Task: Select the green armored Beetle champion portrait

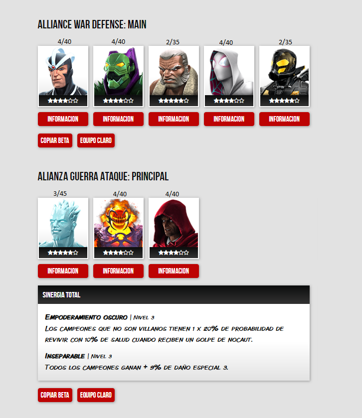Action: [118, 76]
